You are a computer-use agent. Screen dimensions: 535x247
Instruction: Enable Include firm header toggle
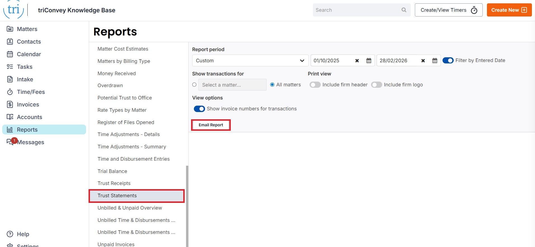tap(315, 85)
